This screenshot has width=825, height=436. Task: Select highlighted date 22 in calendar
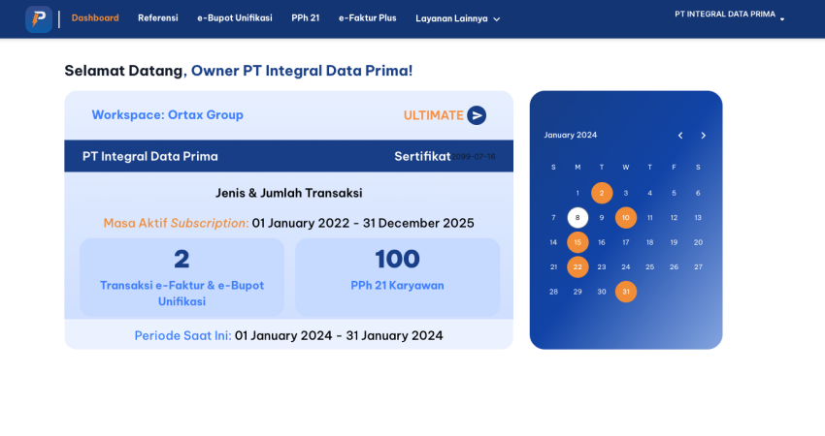click(x=577, y=266)
